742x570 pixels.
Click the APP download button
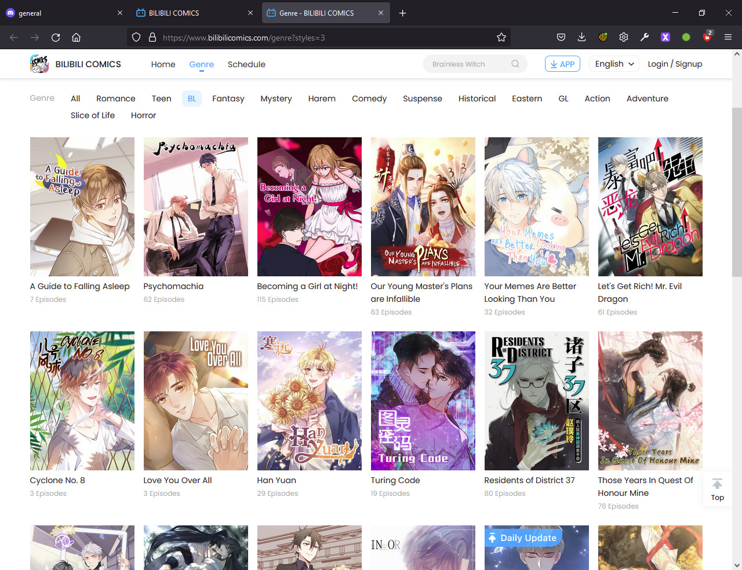click(x=562, y=64)
